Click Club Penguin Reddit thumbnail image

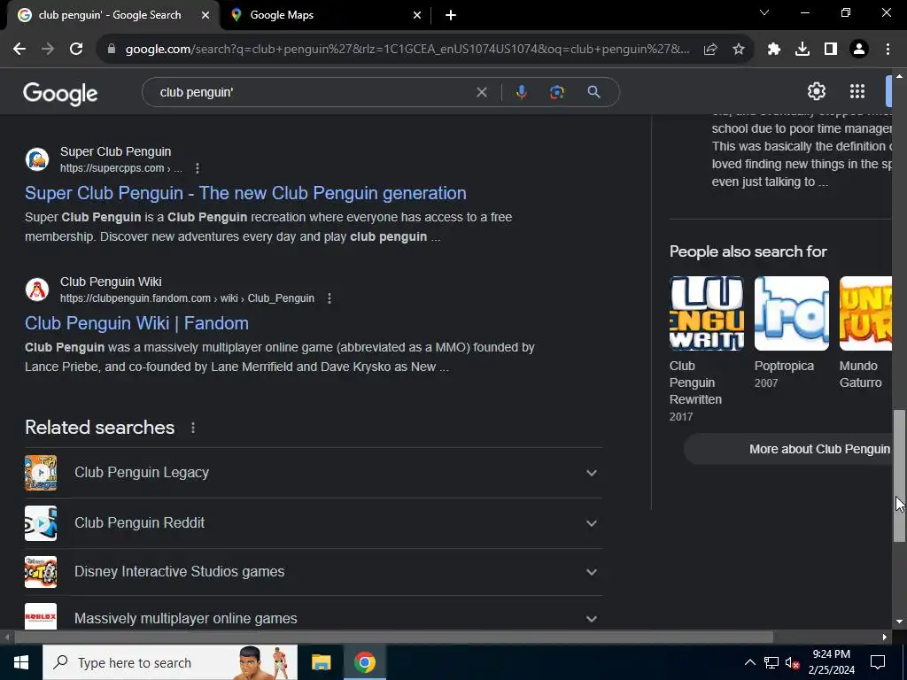41,523
